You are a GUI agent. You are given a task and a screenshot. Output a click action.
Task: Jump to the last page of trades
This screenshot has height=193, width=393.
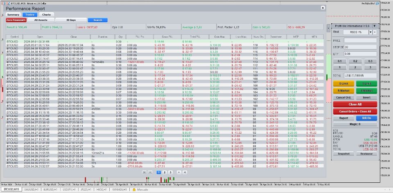point(185,172)
